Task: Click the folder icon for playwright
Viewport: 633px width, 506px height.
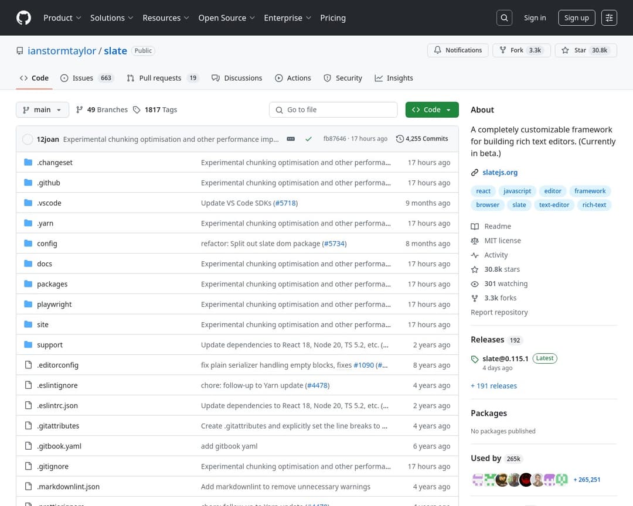Action: [x=28, y=304]
